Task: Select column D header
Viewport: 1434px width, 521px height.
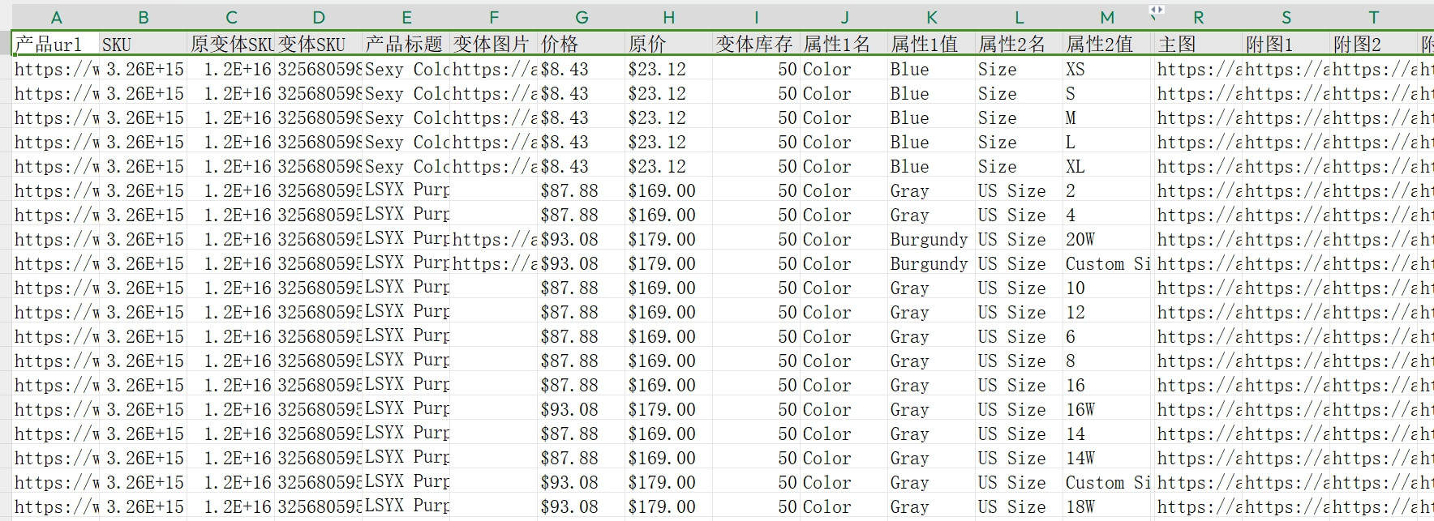Action: tap(319, 17)
